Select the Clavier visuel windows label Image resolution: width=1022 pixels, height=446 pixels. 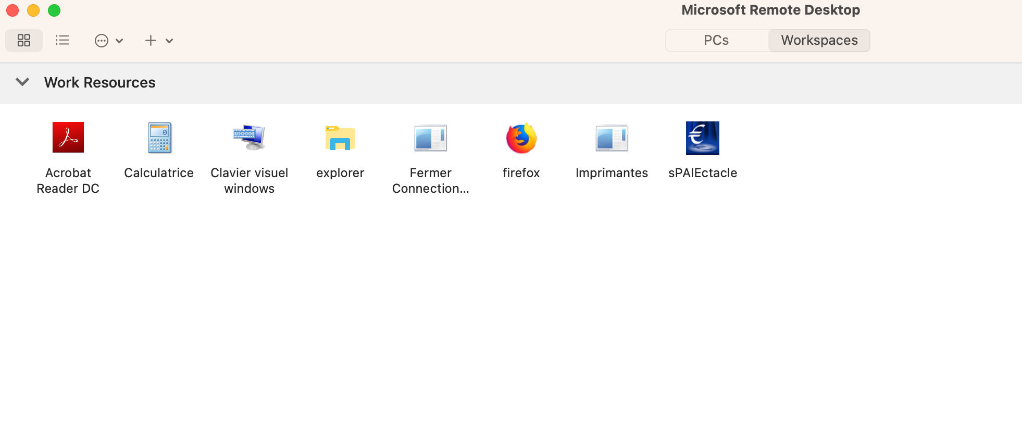coord(250,181)
